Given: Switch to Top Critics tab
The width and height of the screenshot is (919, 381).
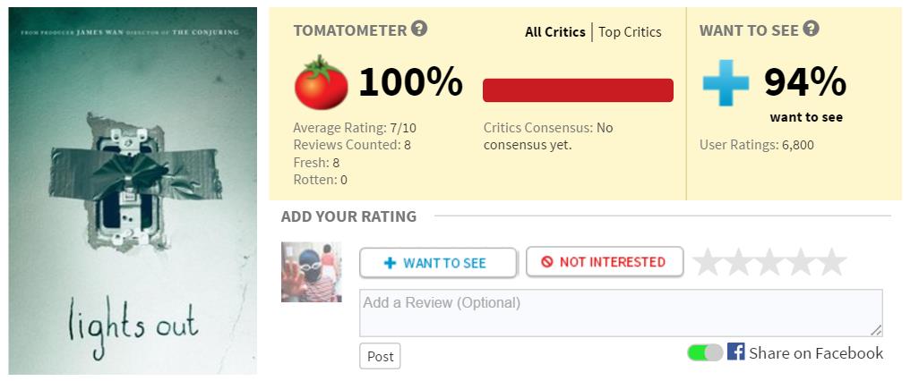Looking at the screenshot, I should 630,32.
